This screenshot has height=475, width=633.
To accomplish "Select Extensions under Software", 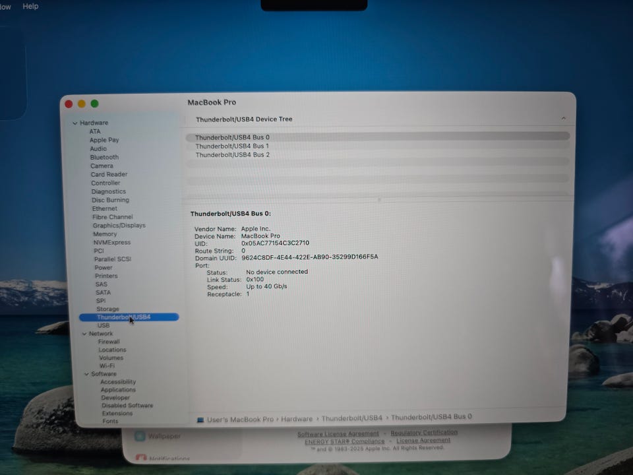I will (x=117, y=413).
